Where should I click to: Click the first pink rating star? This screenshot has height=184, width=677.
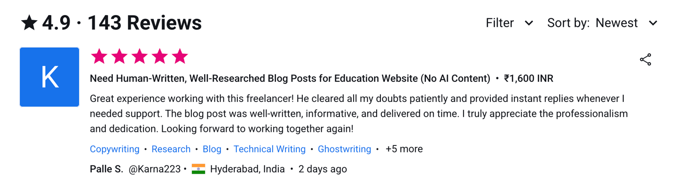click(99, 56)
